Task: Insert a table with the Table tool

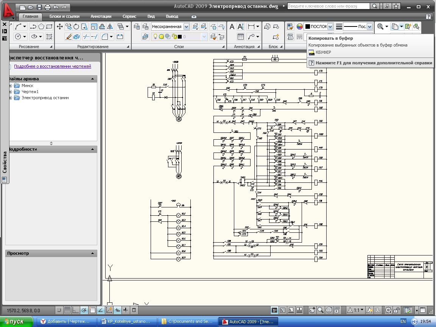Action: coord(241,36)
